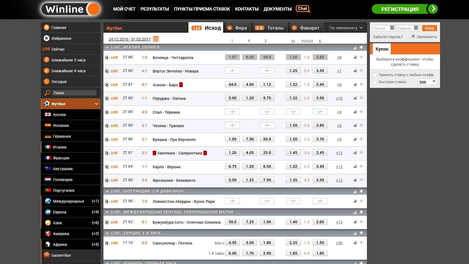Image resolution: width=469 pixels, height=264 pixels.
Task: Open Ближайшие 2 часа in sidebar
Action: 71,60
